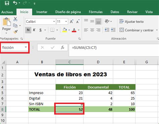Cancel formula entry with X

coord(42,48)
